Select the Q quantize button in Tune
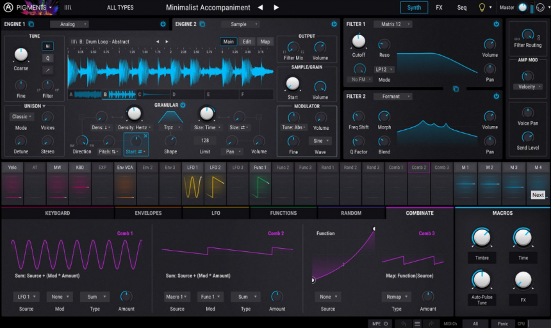 pos(48,58)
